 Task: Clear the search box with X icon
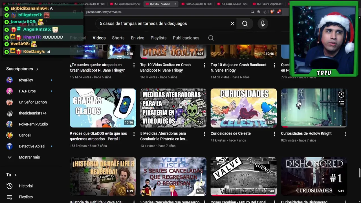(x=232, y=24)
